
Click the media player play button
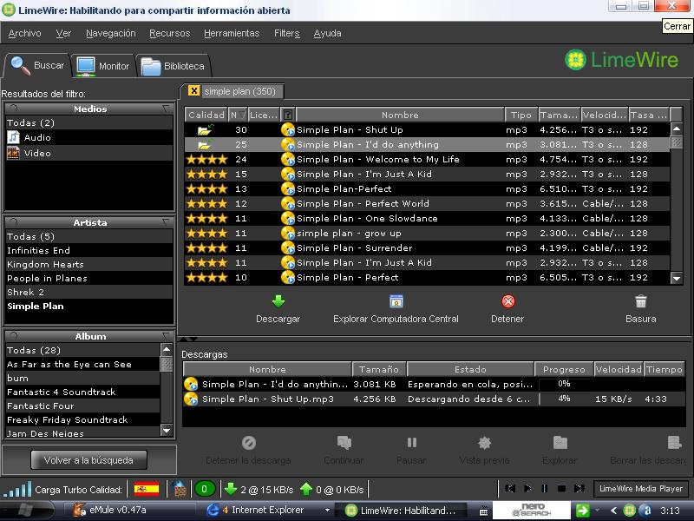tap(527, 489)
